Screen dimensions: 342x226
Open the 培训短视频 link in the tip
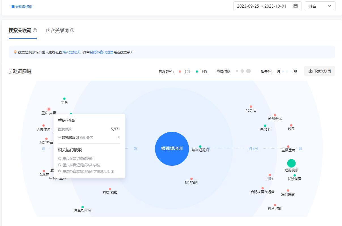tap(71, 52)
